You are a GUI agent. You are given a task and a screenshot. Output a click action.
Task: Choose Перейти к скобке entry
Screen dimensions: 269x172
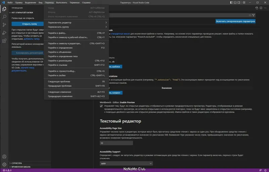pyautogui.click(x=76, y=75)
